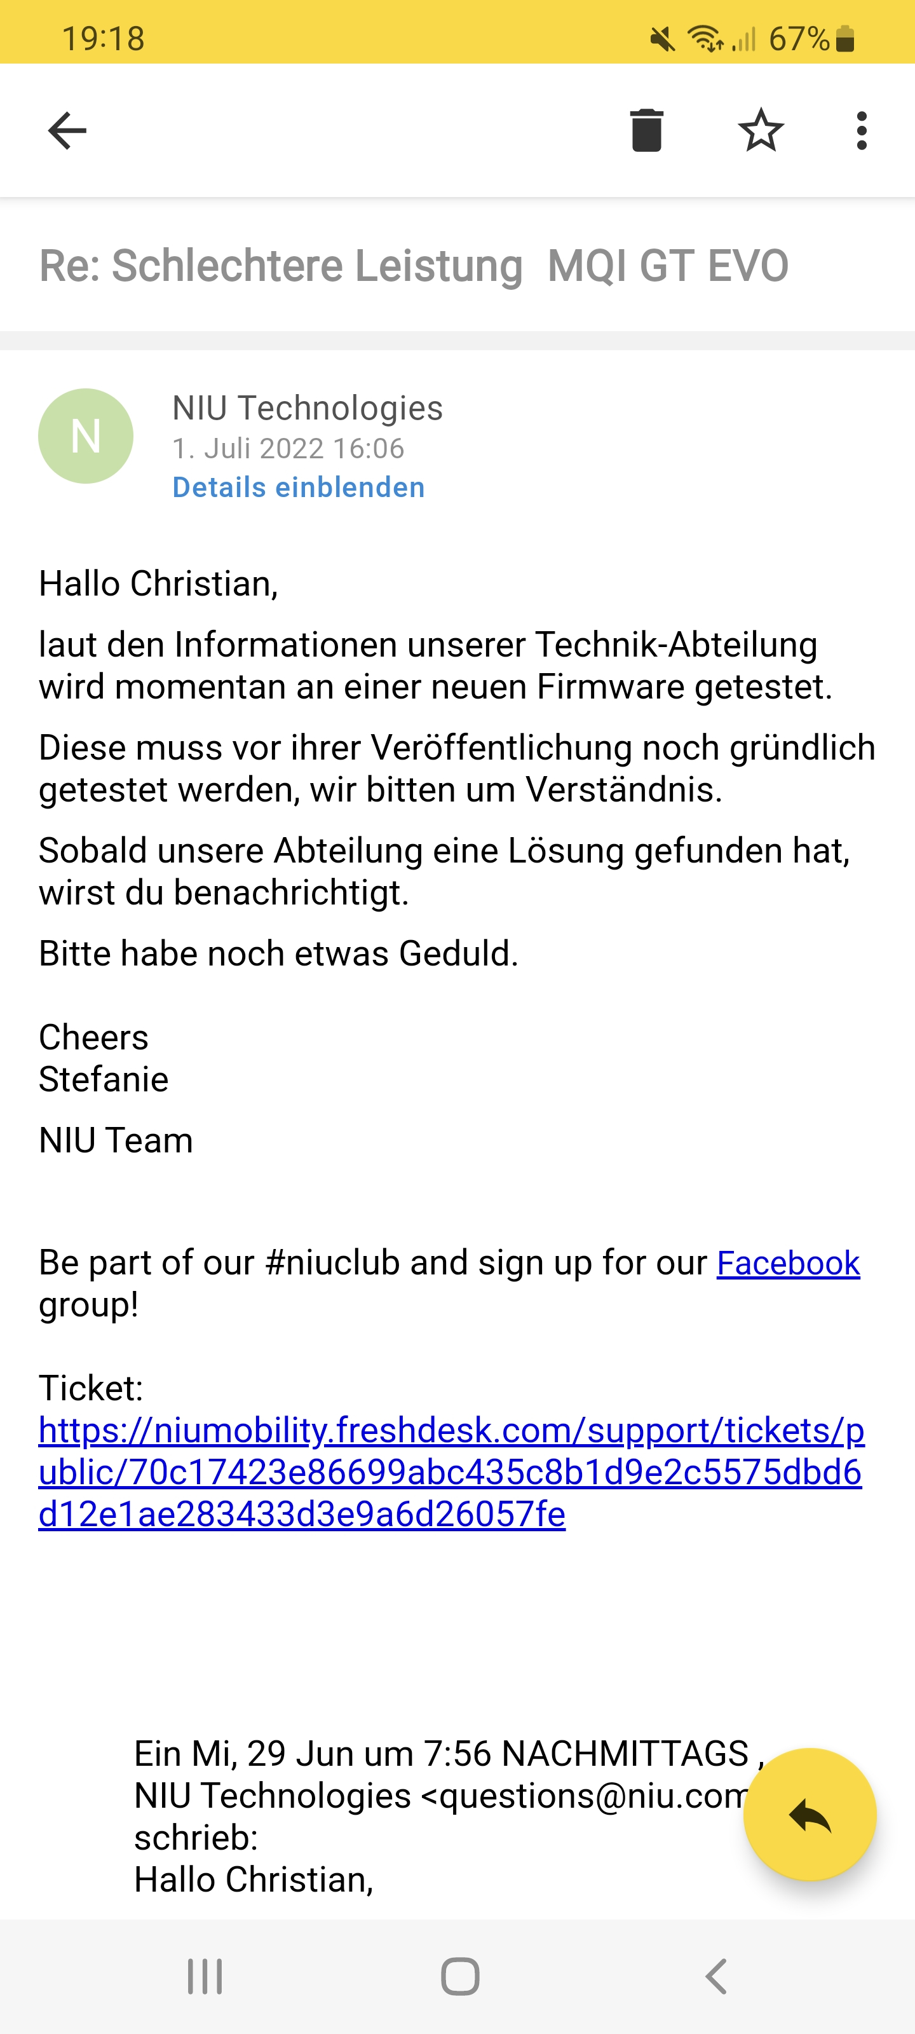Viewport: 915px width, 2034px height.
Task: Go back with the arrow icon
Action: click(67, 130)
